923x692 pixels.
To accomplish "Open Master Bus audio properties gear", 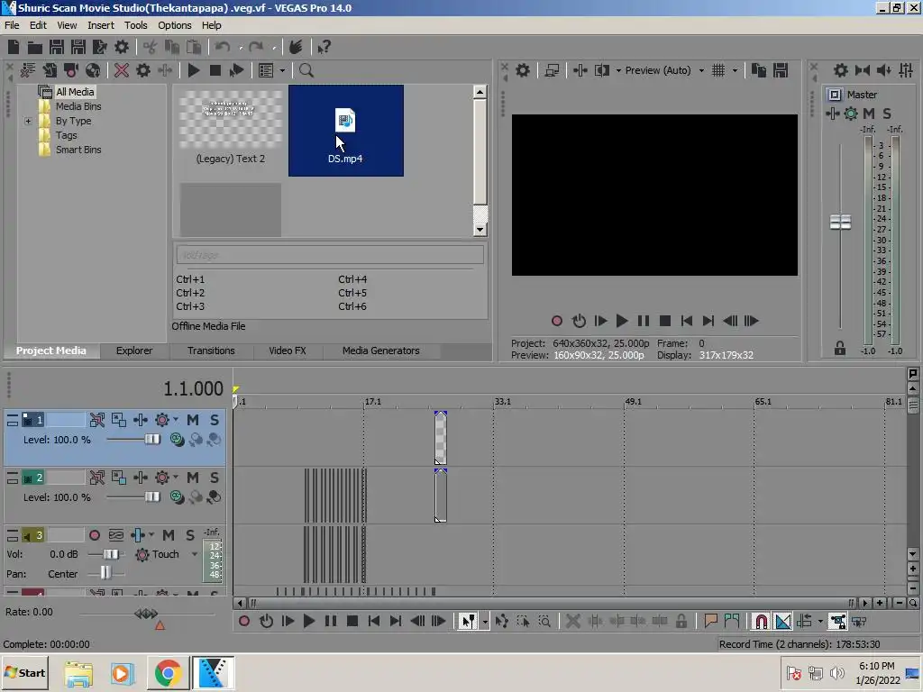I will [x=841, y=70].
